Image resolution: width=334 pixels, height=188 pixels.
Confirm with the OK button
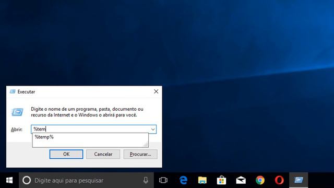(x=66, y=154)
